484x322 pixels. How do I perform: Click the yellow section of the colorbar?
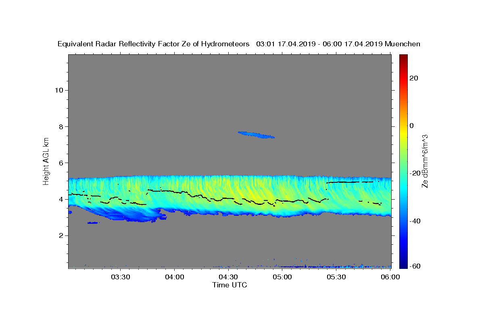tap(403, 133)
